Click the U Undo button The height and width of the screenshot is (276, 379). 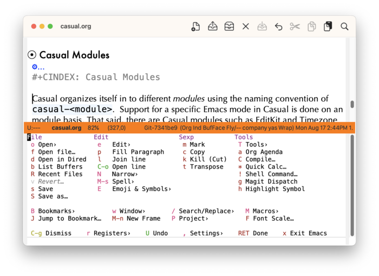[156, 233]
